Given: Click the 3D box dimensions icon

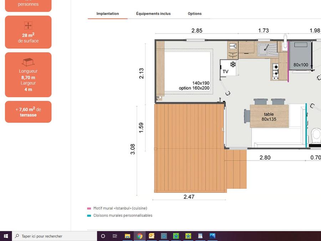Looking at the screenshot, I should point(28,62).
